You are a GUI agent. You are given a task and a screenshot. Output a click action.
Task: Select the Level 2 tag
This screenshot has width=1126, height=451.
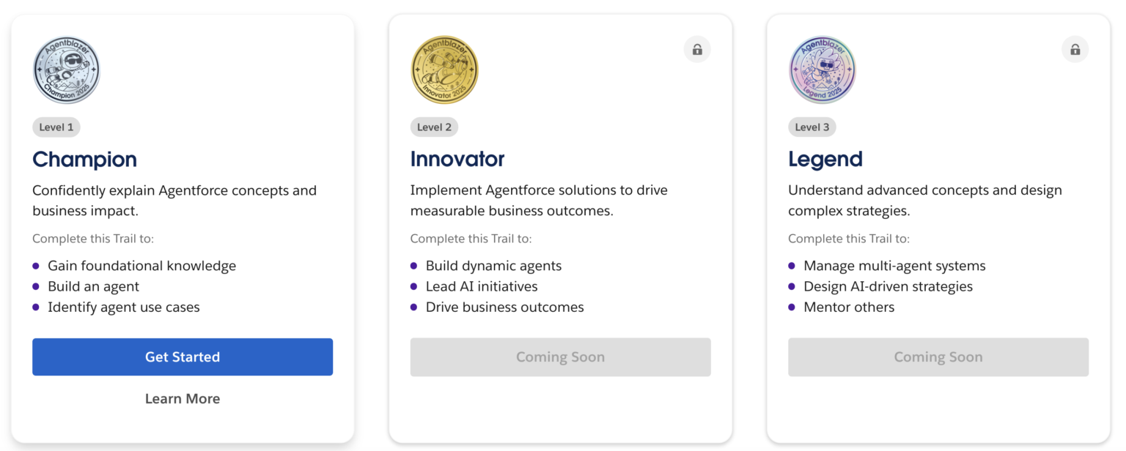click(434, 127)
